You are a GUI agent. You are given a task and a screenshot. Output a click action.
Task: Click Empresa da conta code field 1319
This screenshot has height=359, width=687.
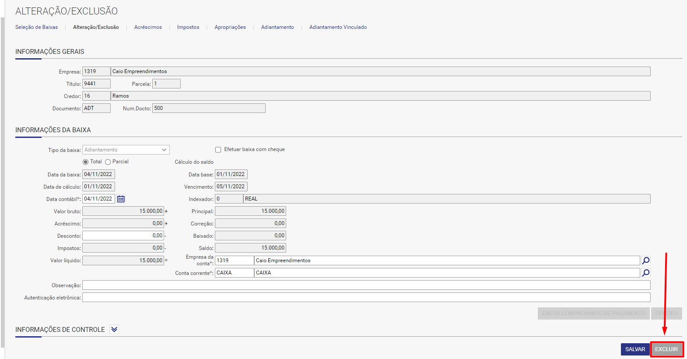234,260
